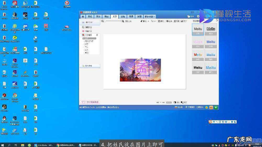Click the input text button in sidebar
Screen dimensions: 262x147
[90, 22]
